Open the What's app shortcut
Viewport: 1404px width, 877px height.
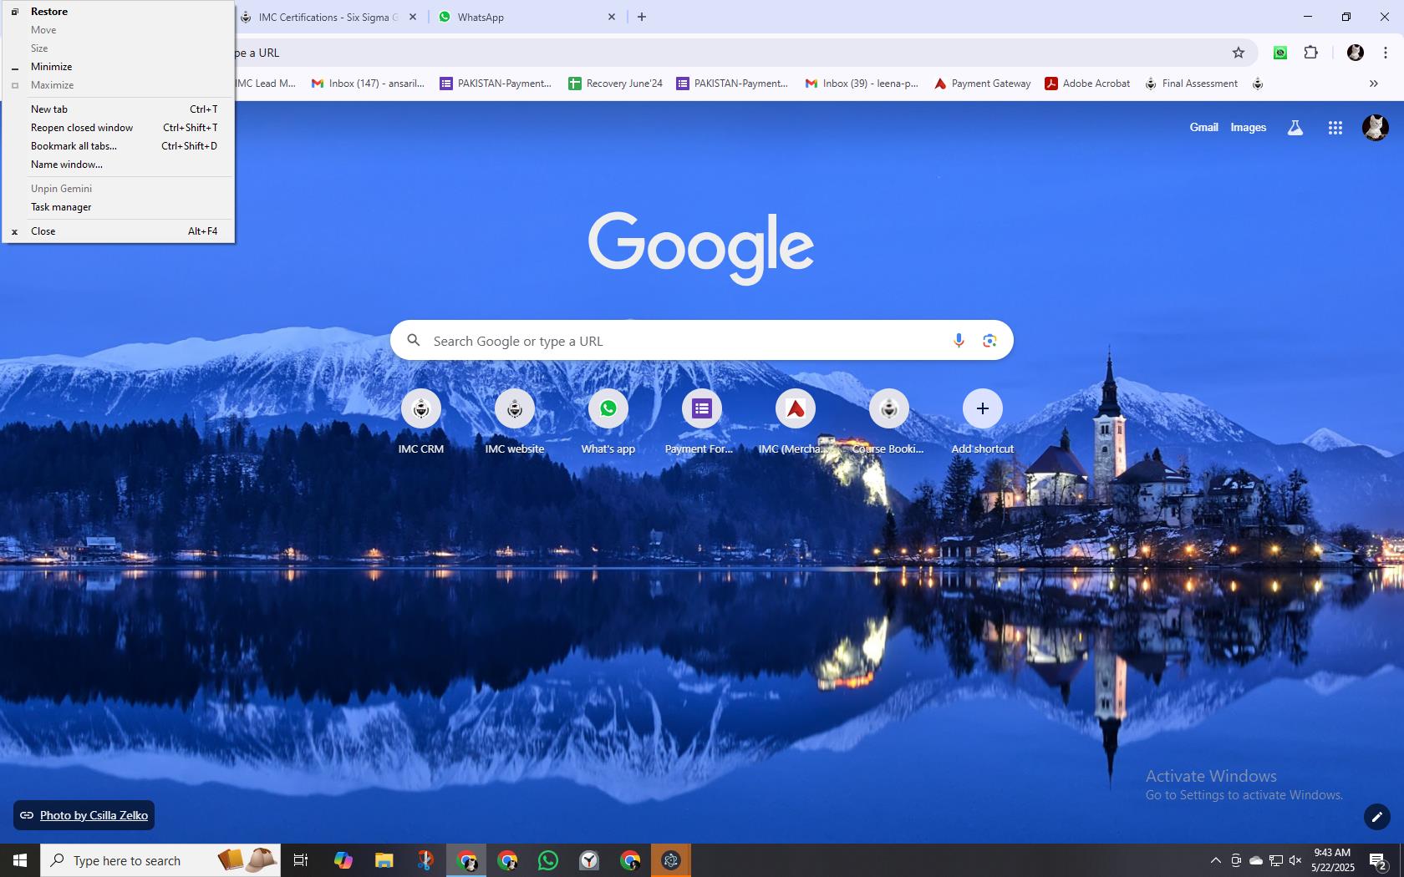[x=608, y=423]
